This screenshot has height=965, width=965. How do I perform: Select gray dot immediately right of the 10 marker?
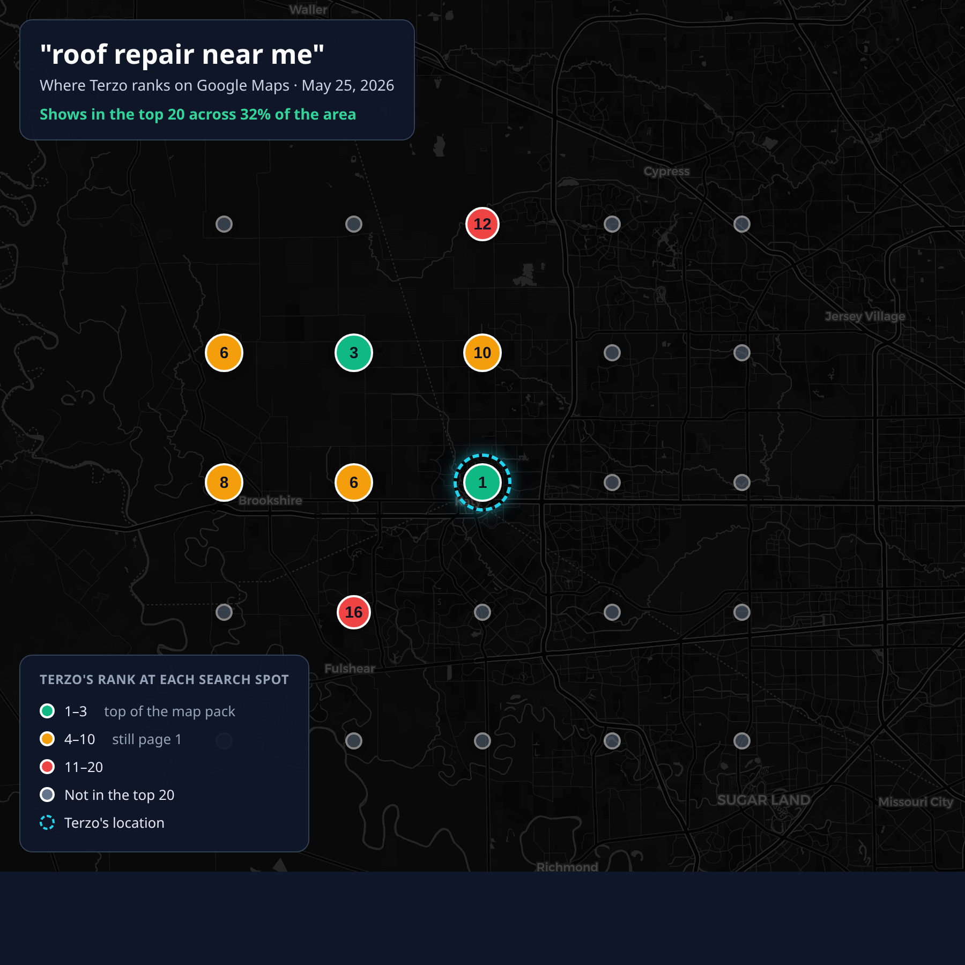tap(612, 353)
